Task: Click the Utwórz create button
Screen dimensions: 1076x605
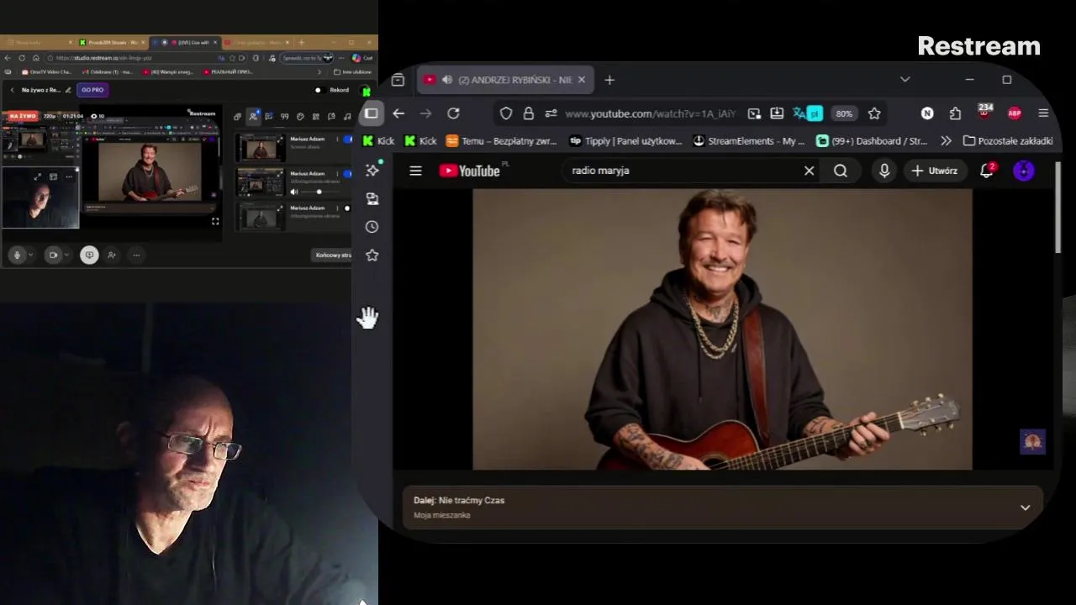Action: pos(935,171)
